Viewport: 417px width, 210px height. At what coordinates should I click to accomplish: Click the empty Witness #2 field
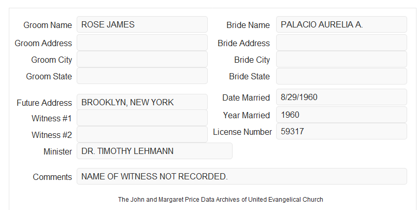(x=142, y=134)
